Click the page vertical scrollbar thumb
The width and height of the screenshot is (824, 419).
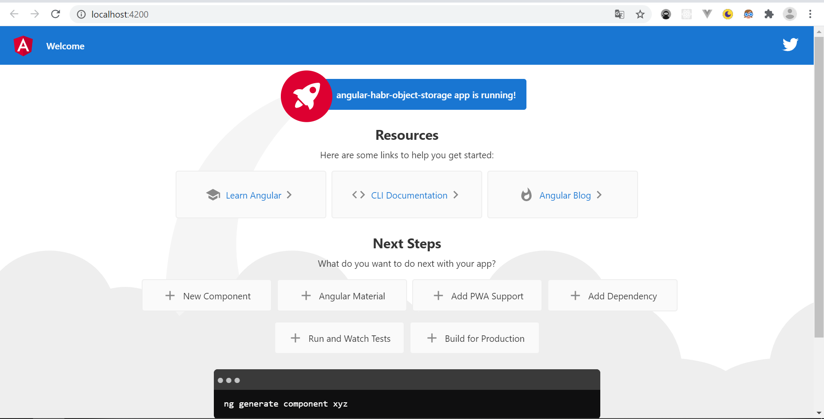[x=819, y=187]
